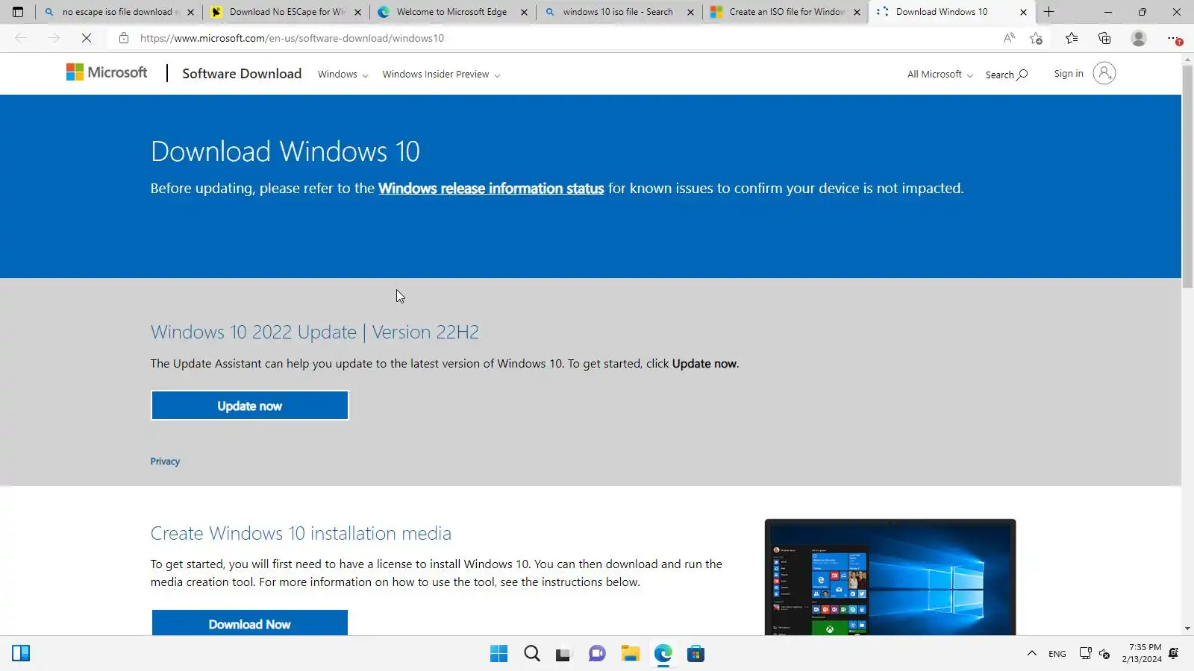Stop loading the page

coord(87,38)
